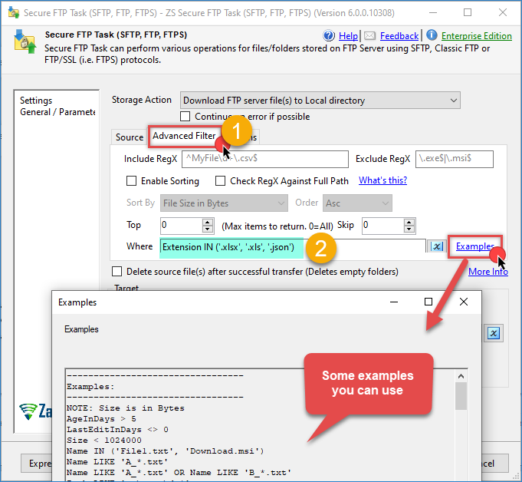Click the Where filter text field
522x482 pixels.
293,247
